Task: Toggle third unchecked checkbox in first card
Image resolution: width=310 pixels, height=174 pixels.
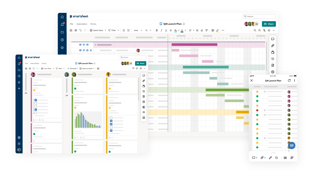Action: 36,106
